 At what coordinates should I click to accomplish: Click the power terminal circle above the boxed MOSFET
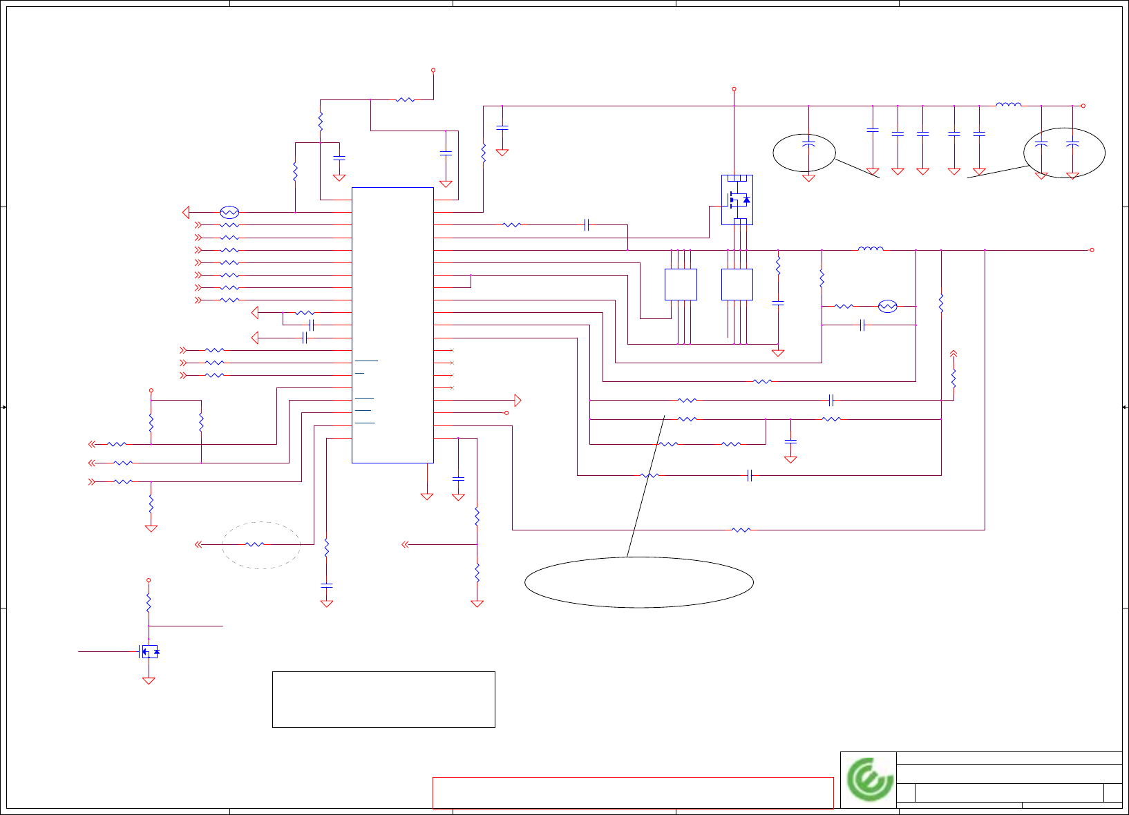(734, 89)
